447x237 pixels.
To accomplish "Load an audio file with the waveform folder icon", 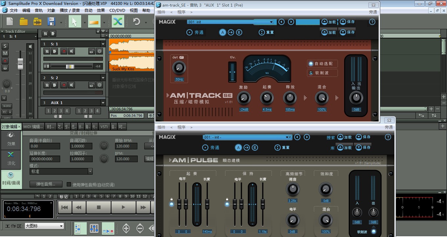I will [37, 22].
